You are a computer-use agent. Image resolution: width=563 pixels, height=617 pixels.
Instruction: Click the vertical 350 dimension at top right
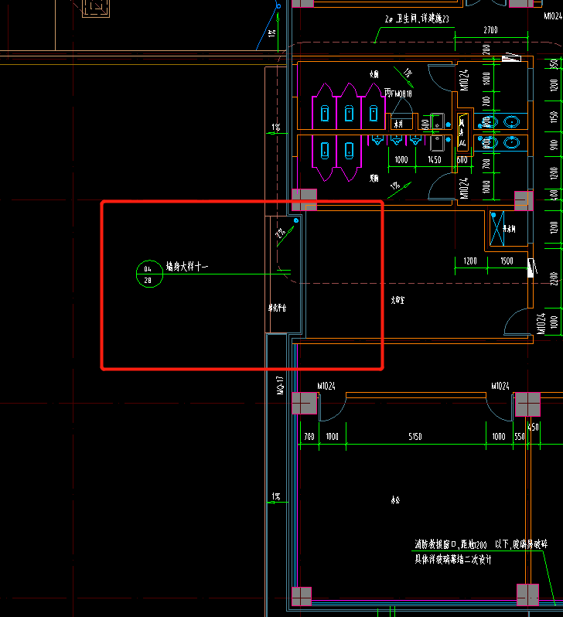pos(554,63)
